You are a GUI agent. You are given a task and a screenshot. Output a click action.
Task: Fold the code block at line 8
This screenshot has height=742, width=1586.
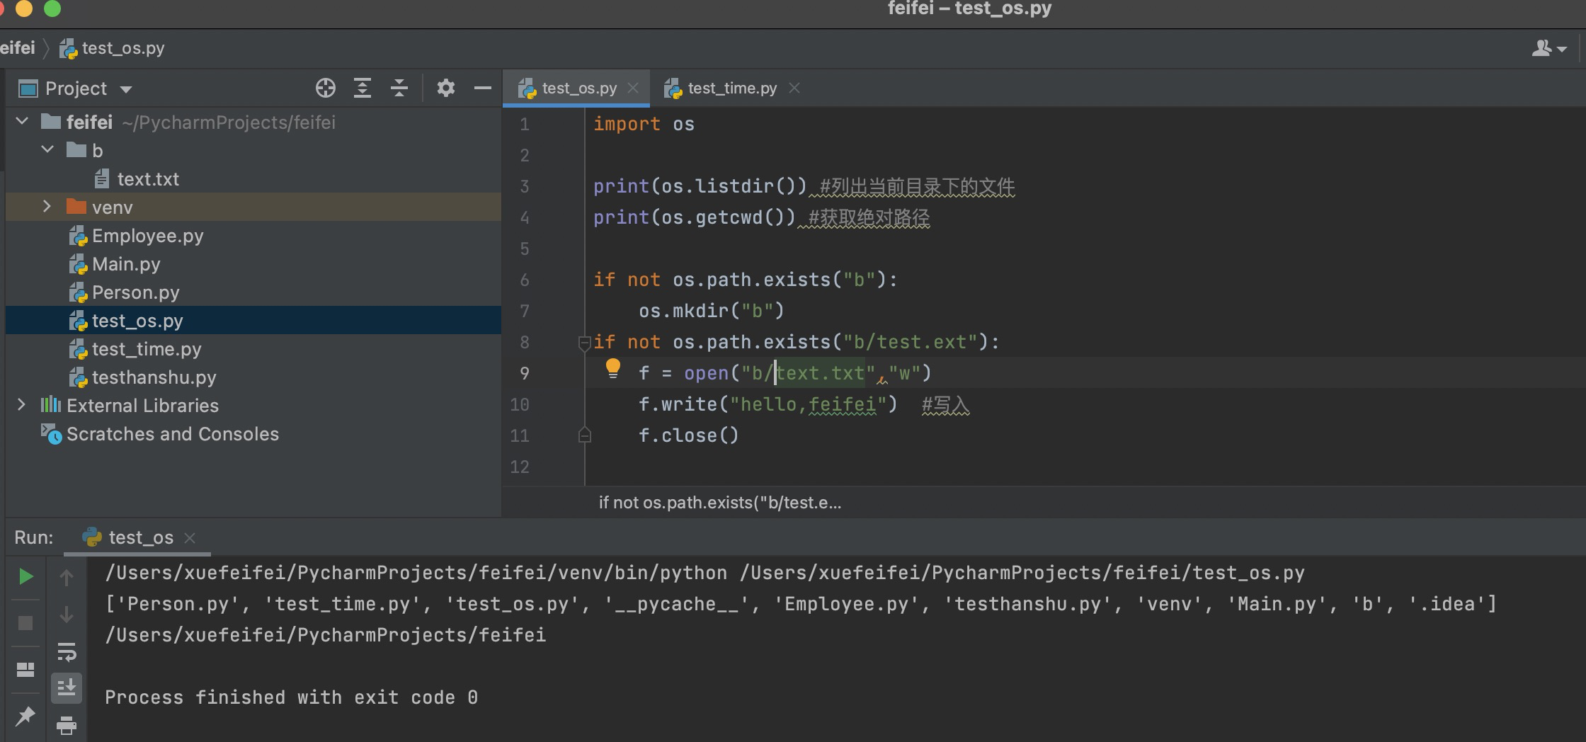coord(584,343)
